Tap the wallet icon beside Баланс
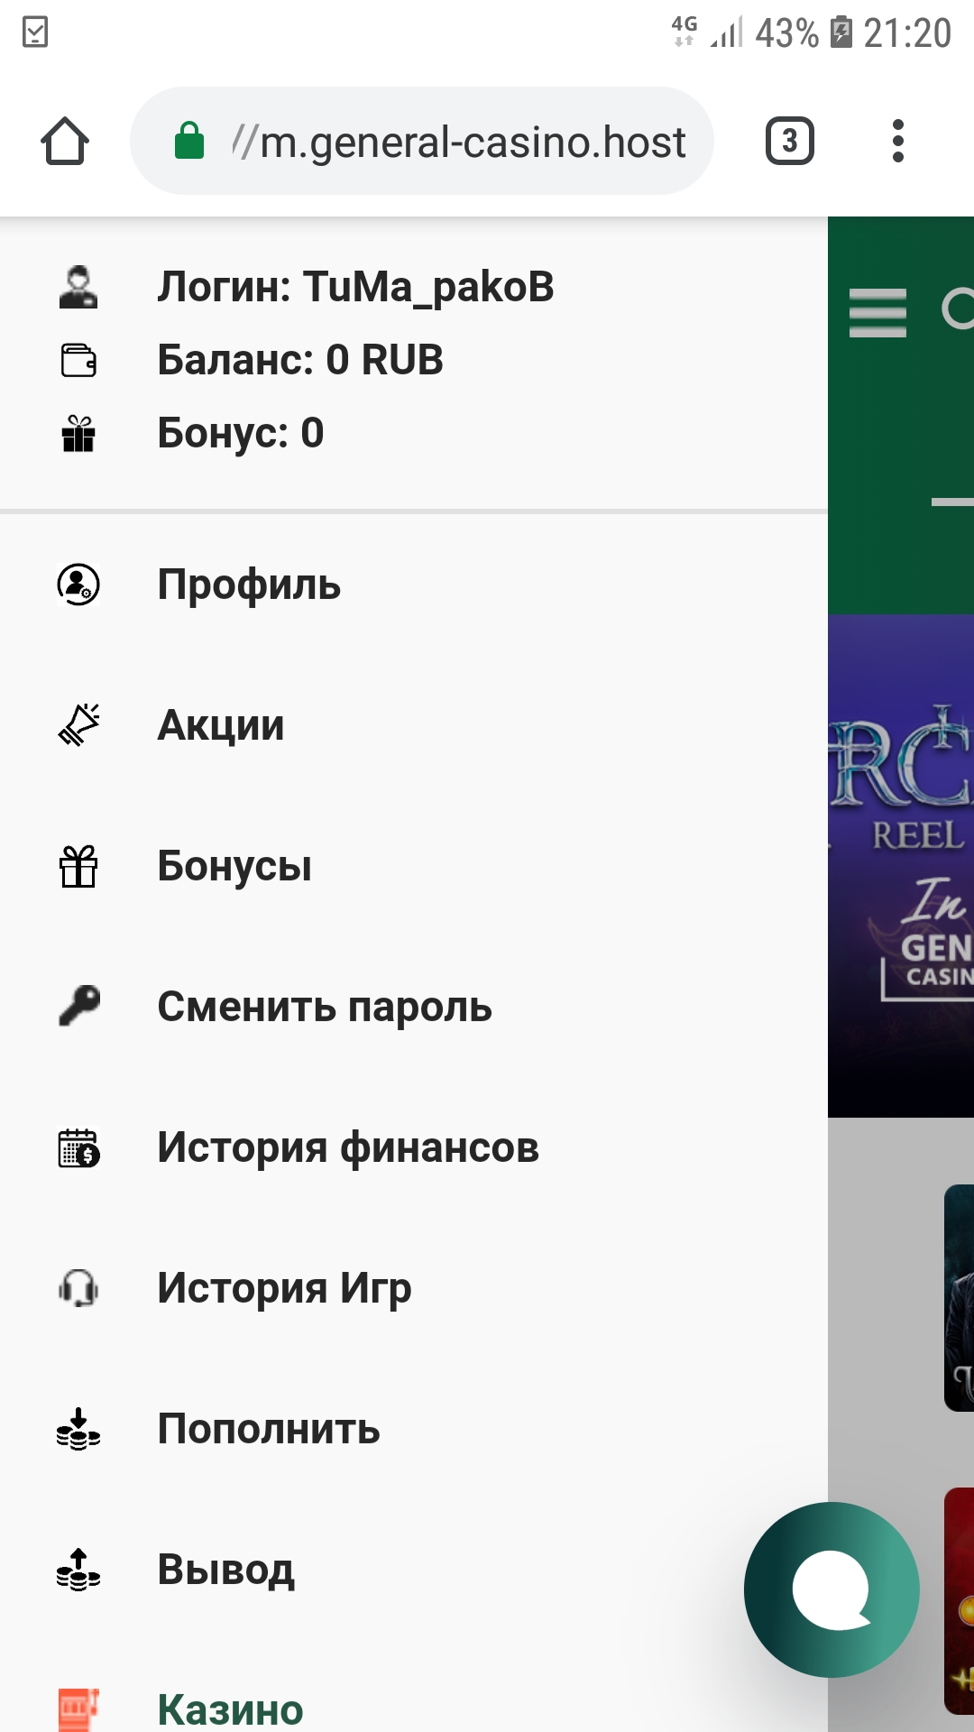974x1732 pixels. tap(78, 360)
